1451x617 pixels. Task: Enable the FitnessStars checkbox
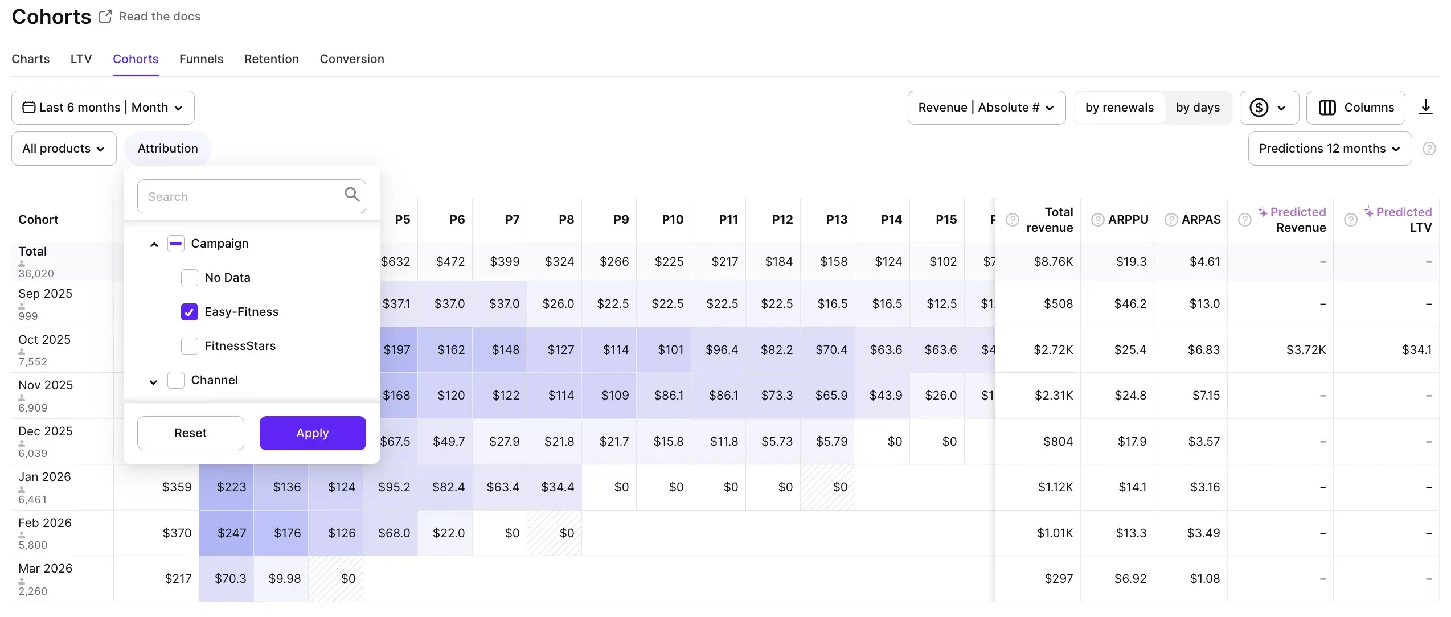coord(189,346)
